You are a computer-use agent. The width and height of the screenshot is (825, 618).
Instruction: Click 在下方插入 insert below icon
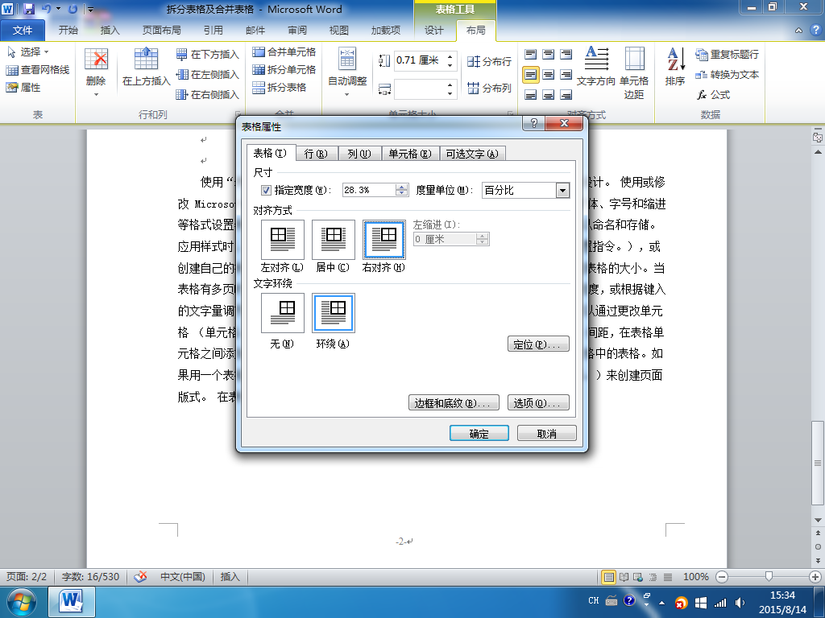(181, 54)
